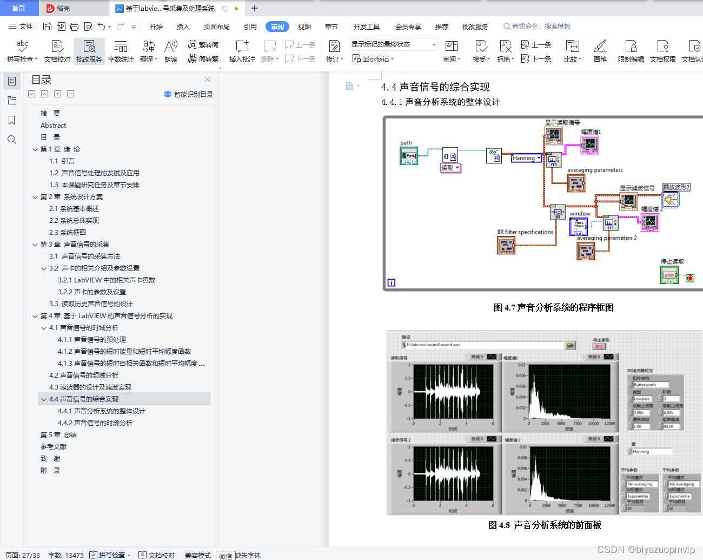This screenshot has width=703, height=560.
Task: Switch to the 开始 ribbon tab
Action: tap(156, 27)
